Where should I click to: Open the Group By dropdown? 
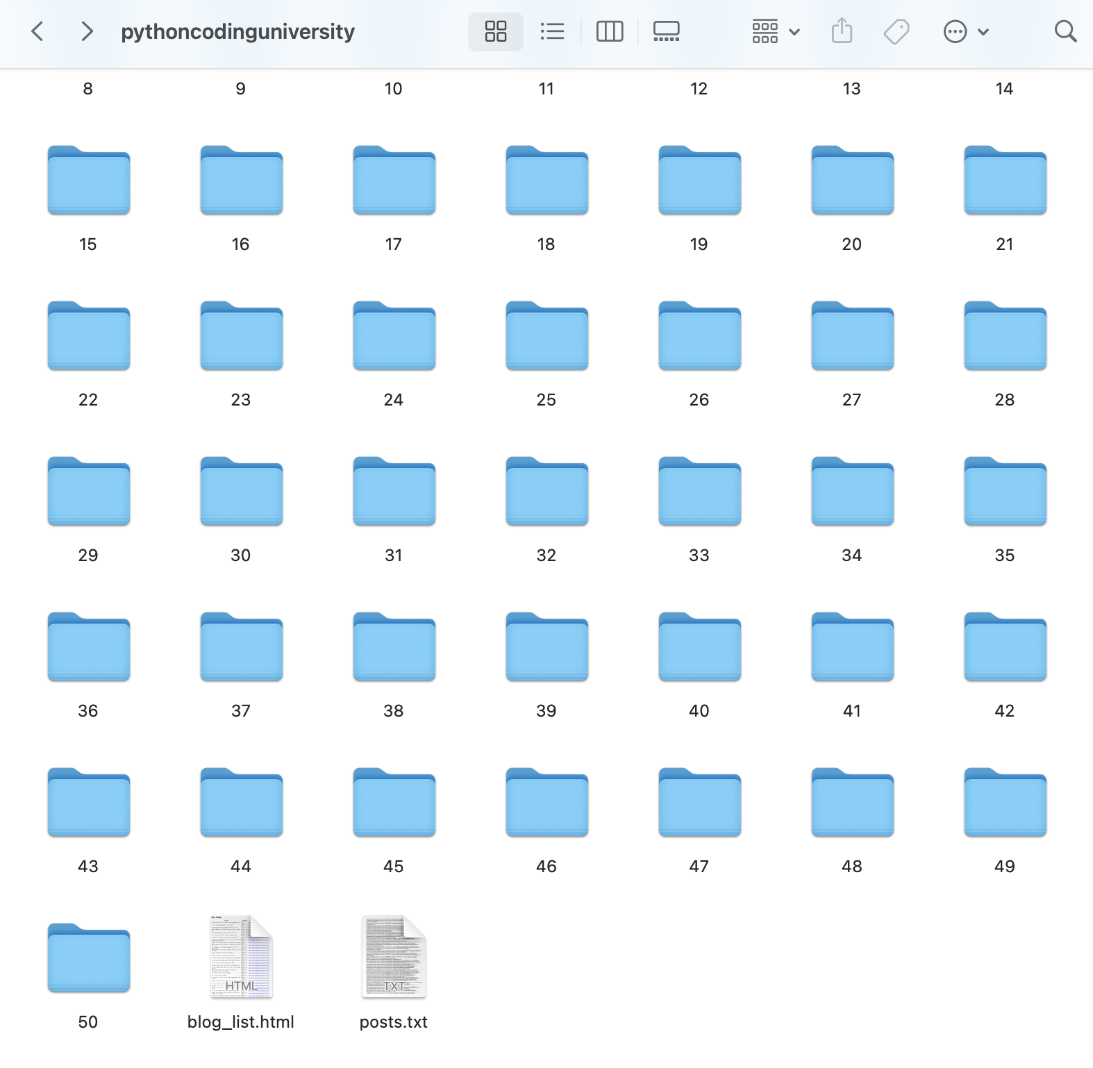click(x=776, y=31)
